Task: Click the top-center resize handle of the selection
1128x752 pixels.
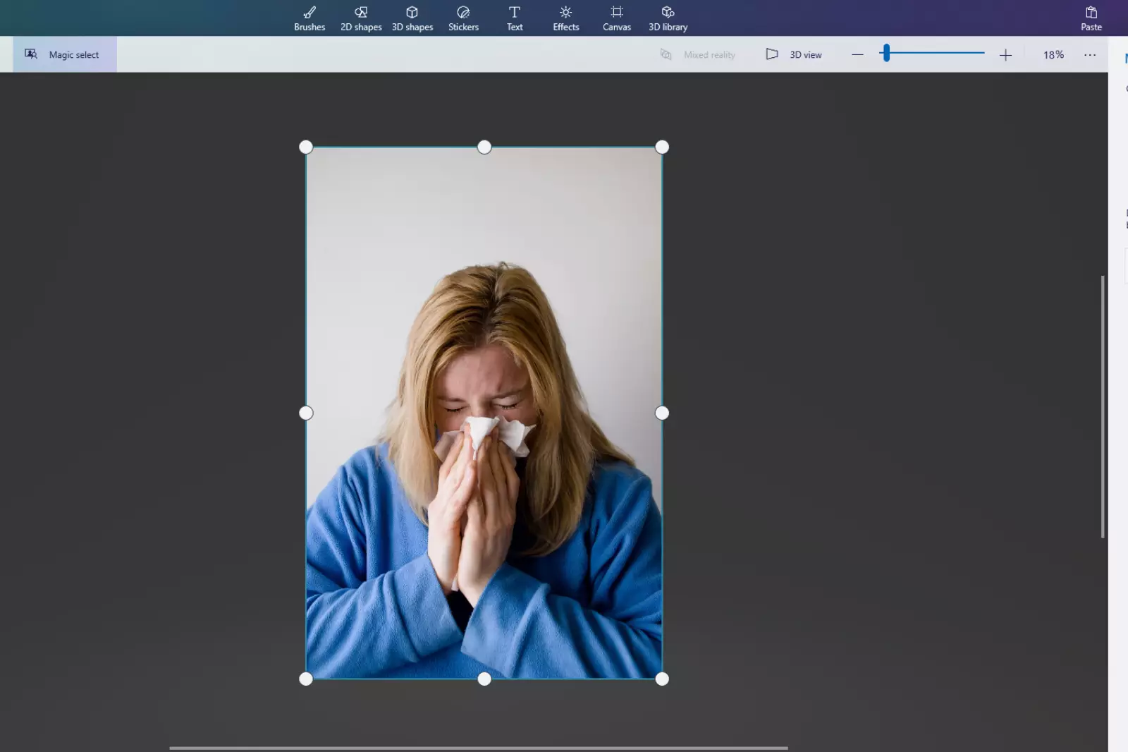Action: (x=484, y=147)
